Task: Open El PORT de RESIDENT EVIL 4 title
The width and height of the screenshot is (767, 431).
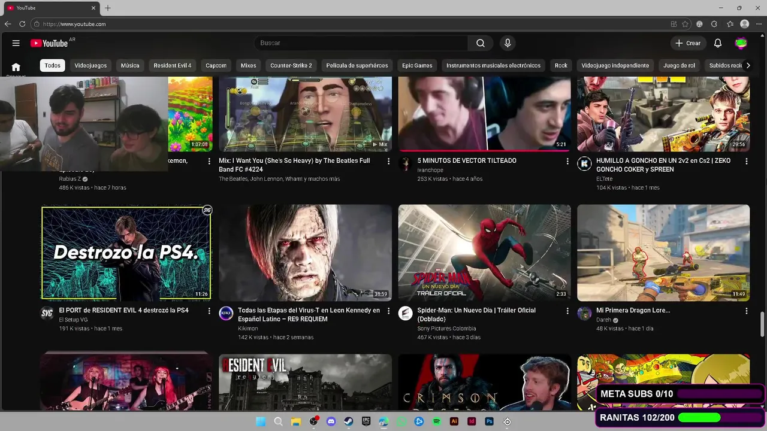Action: (123, 311)
